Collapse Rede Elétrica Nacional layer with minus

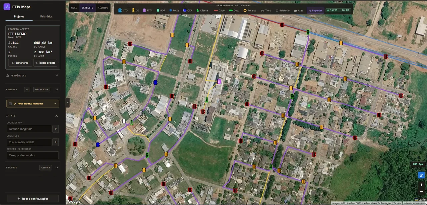pyautogui.click(x=55, y=104)
